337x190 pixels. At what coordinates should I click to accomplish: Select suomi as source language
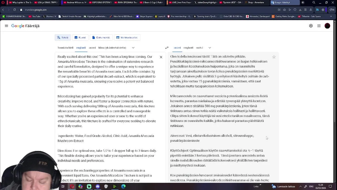92,48
